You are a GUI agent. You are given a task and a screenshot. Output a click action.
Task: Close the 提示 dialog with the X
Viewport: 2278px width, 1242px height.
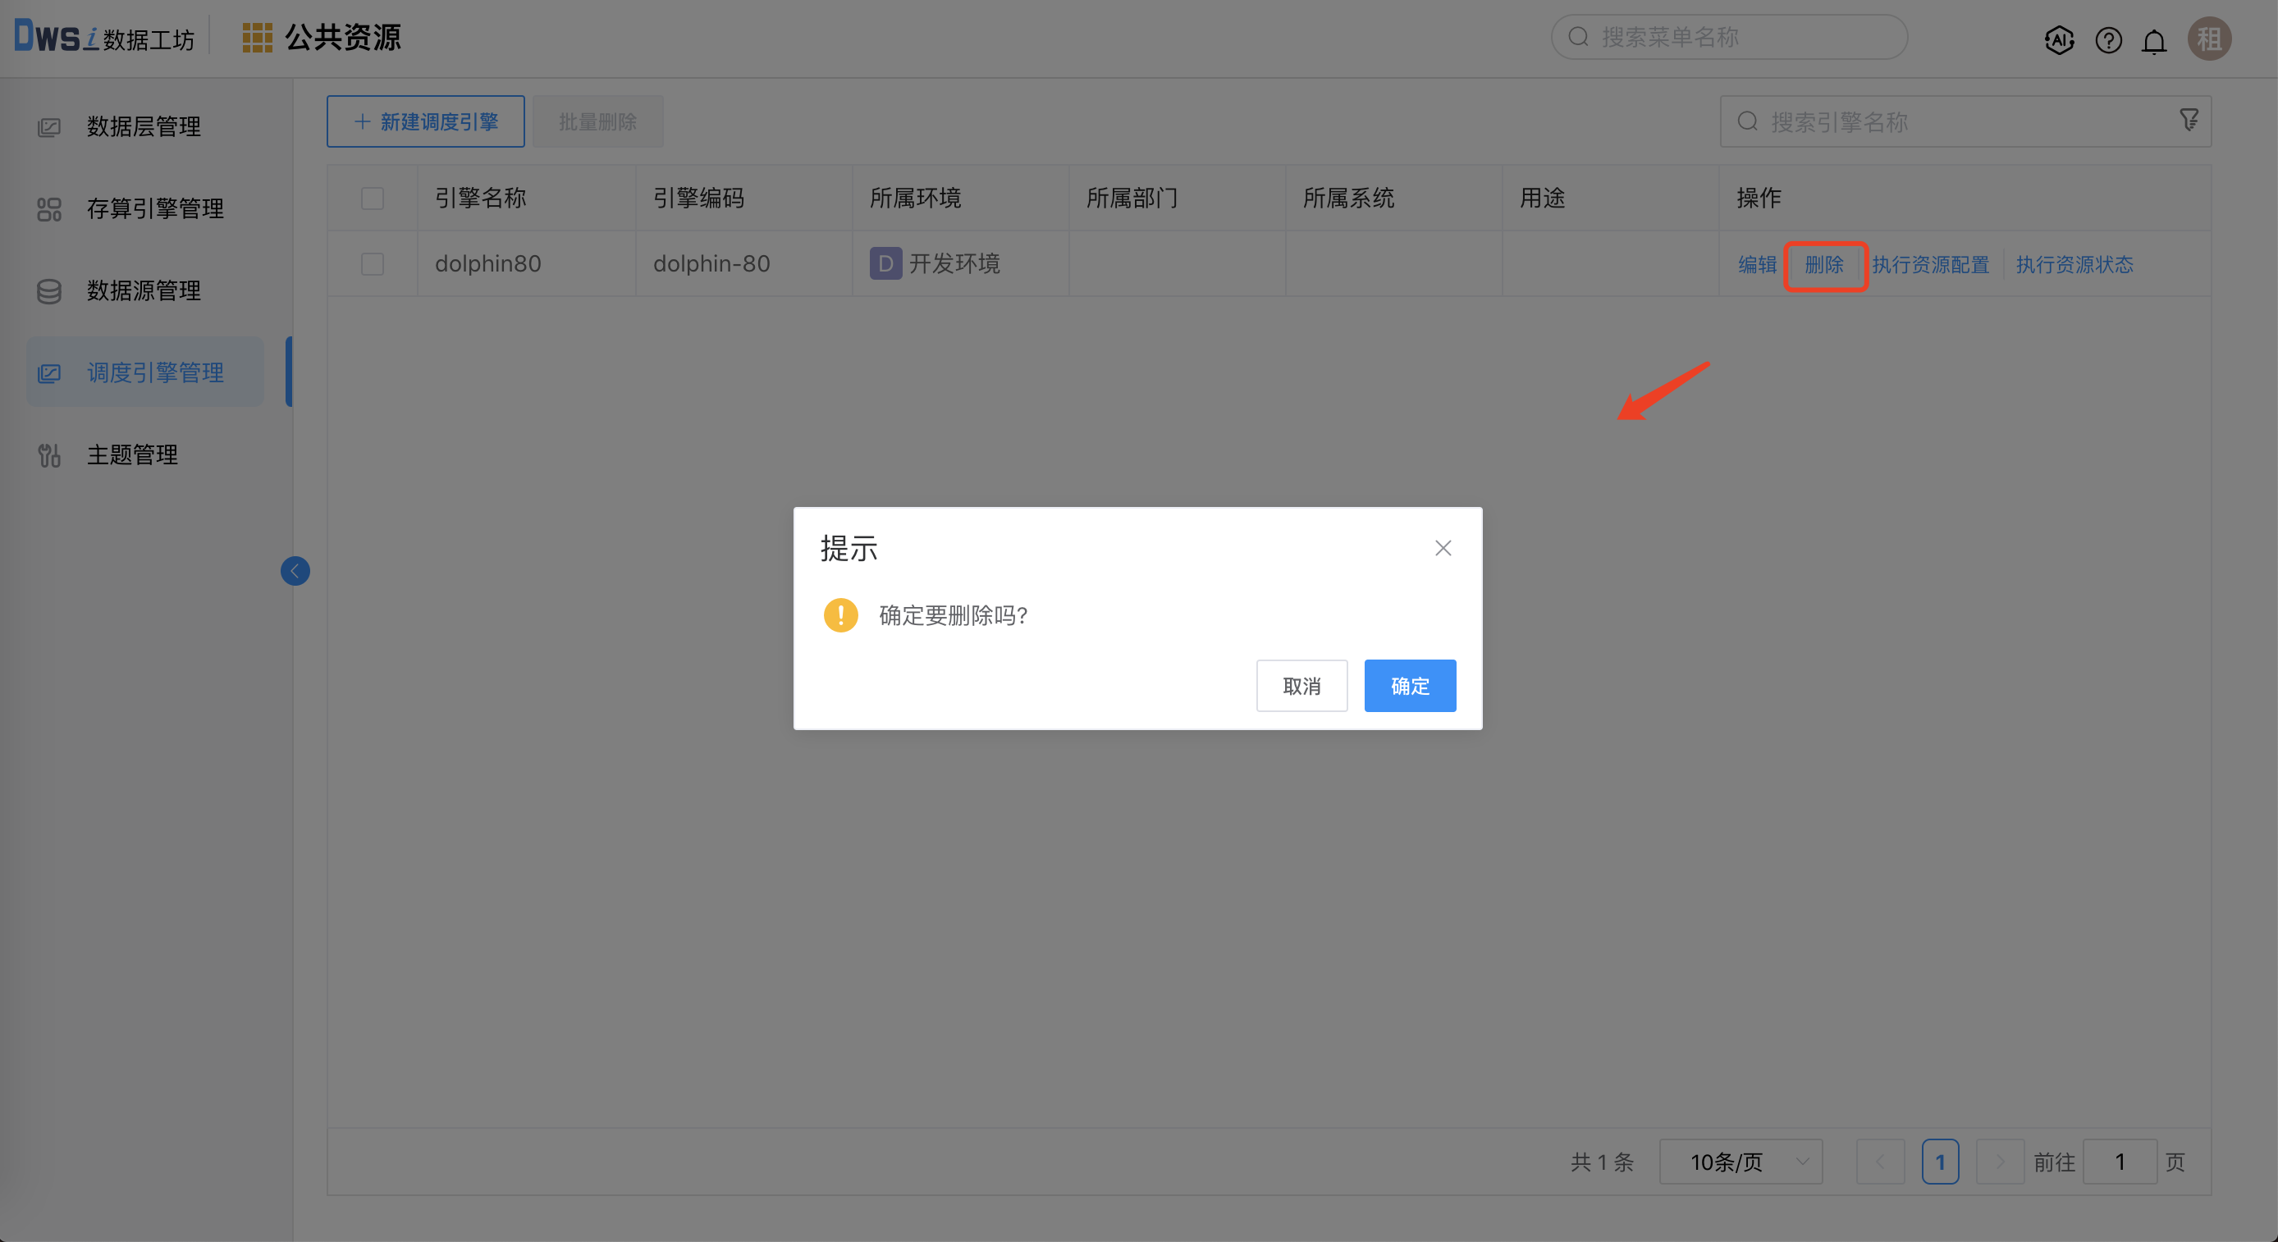point(1443,548)
